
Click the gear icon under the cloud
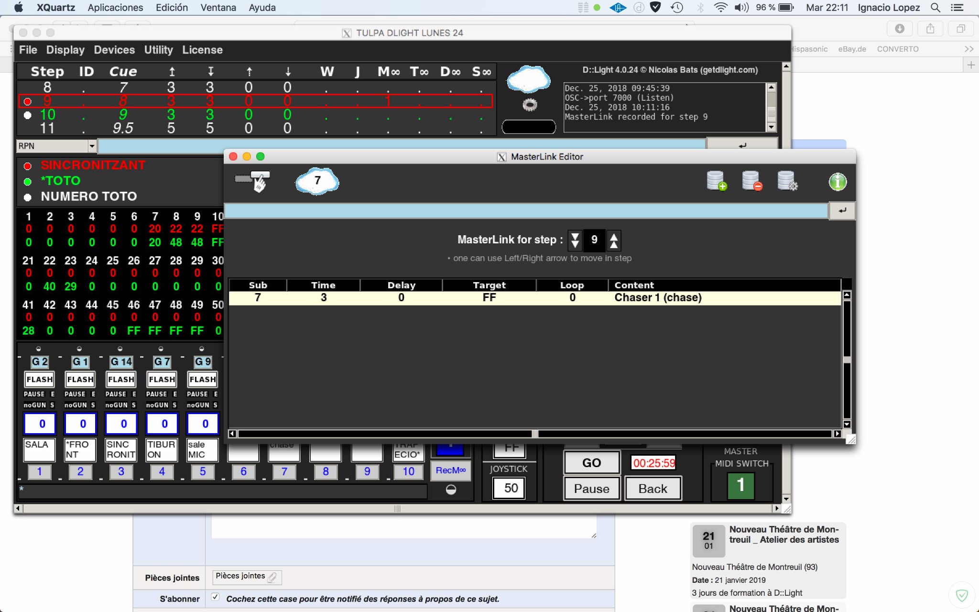tap(529, 105)
